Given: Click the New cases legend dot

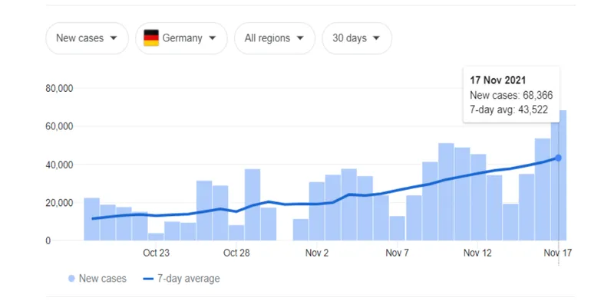Looking at the screenshot, I should coord(73,279).
